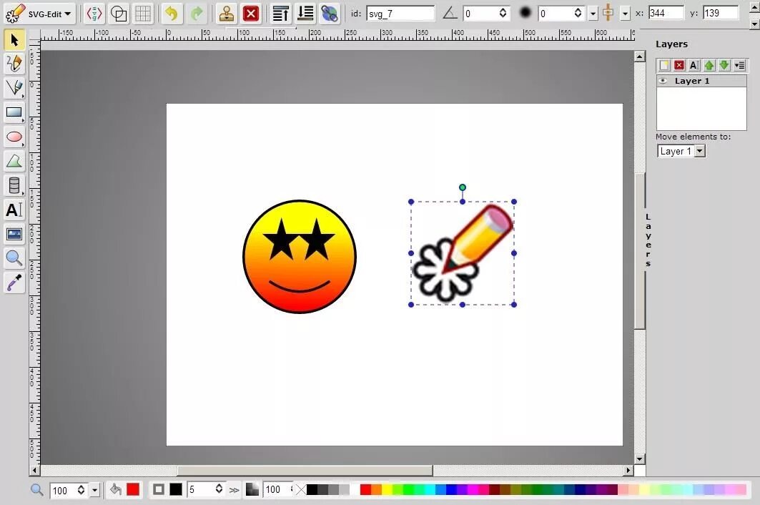This screenshot has height=505, width=760.
Task: Collapse the vertical Layers side handle
Action: [x=648, y=240]
